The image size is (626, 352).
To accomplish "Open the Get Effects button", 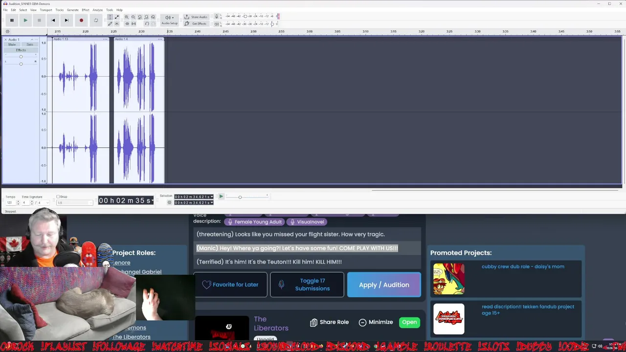I will [196, 23].
